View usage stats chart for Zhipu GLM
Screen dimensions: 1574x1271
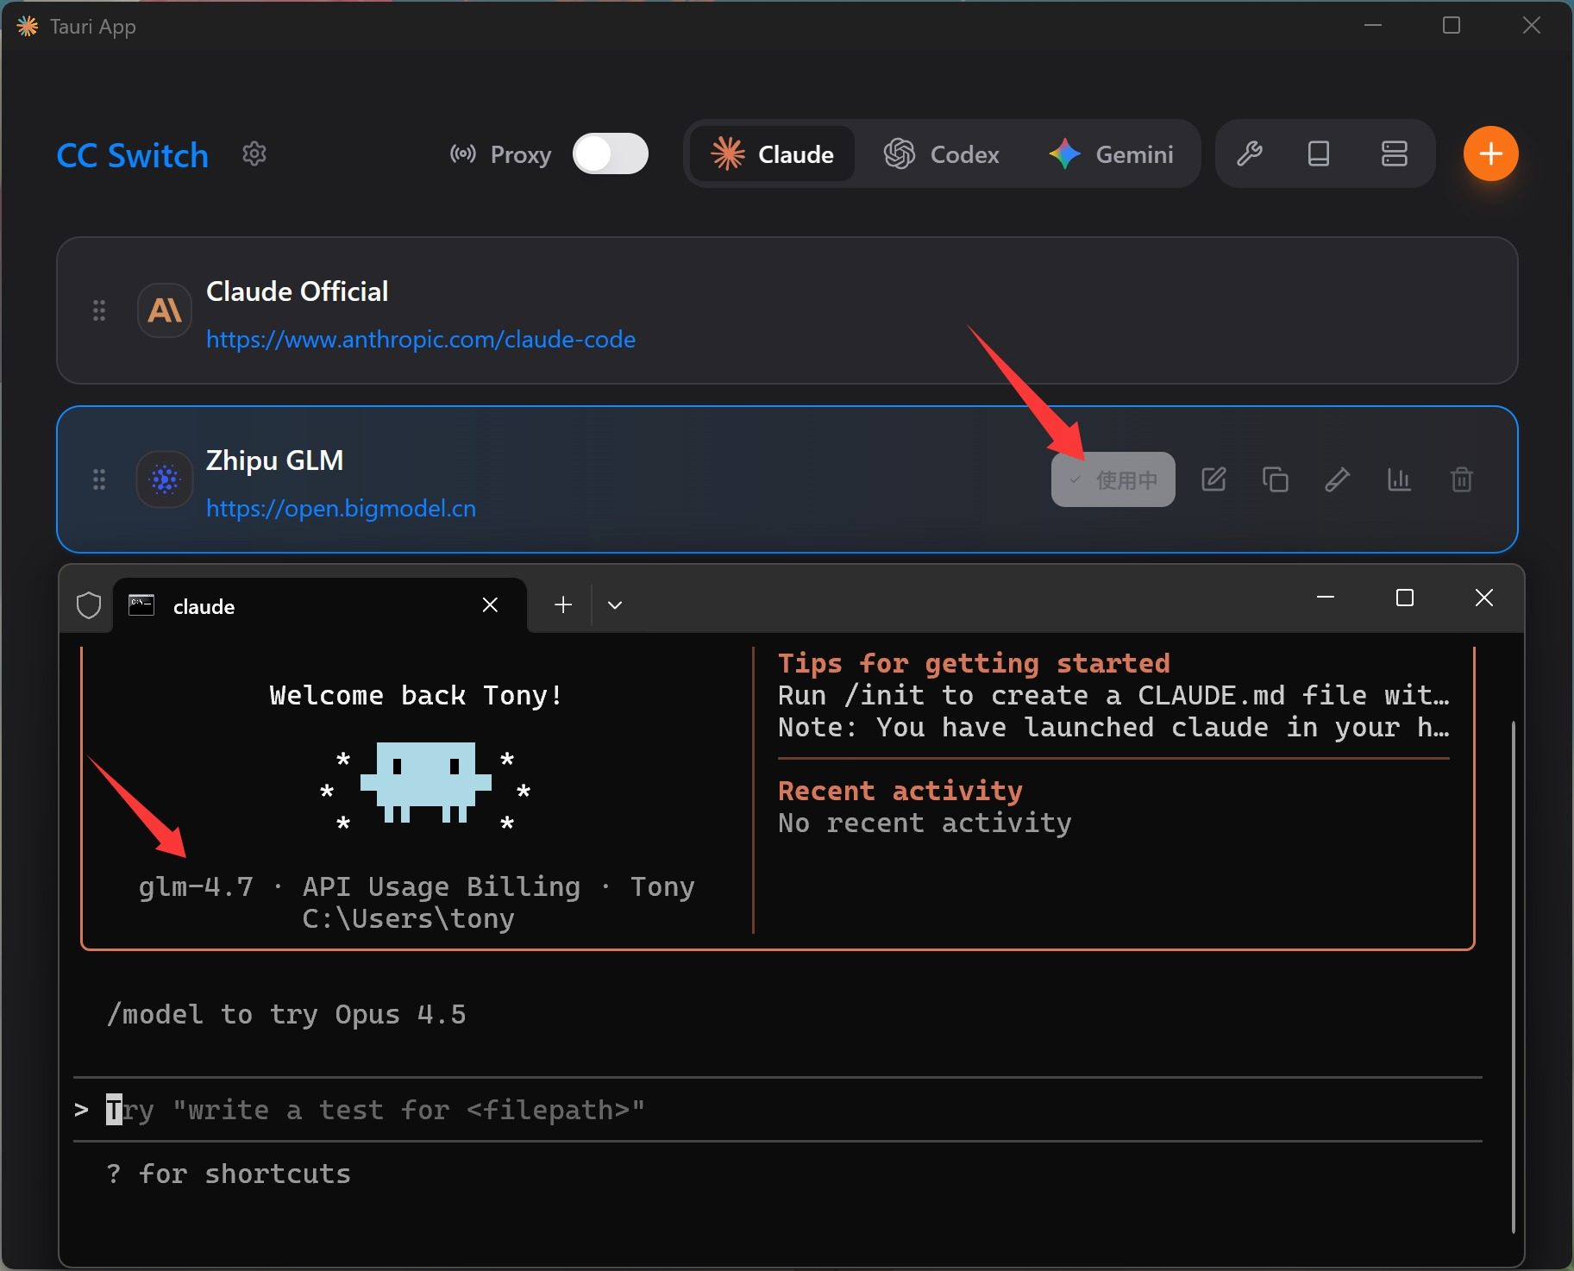pos(1399,479)
